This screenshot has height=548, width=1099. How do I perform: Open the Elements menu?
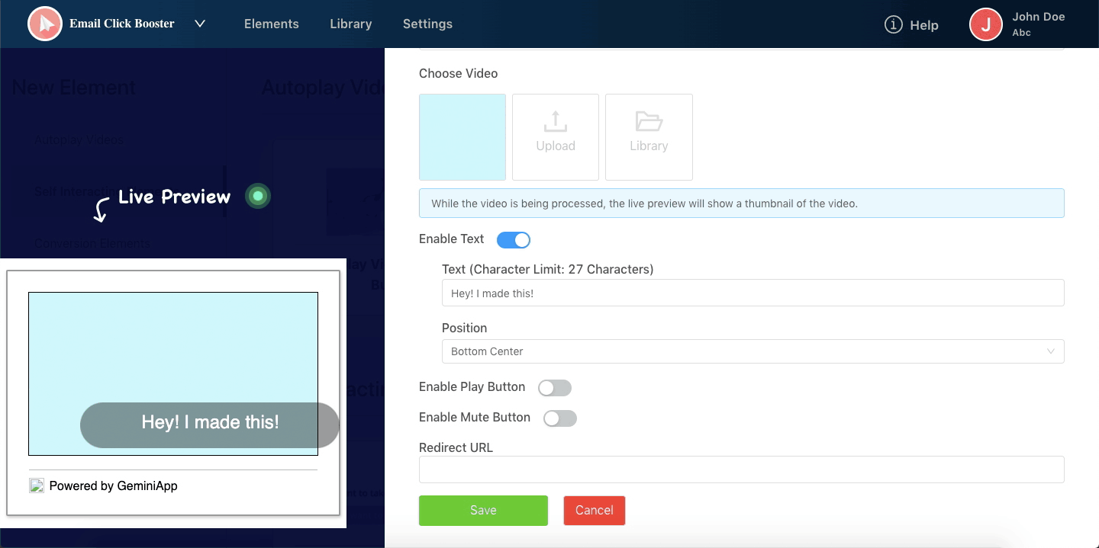(x=271, y=24)
